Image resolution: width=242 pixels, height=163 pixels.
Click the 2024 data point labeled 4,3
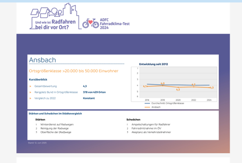(x=209, y=87)
